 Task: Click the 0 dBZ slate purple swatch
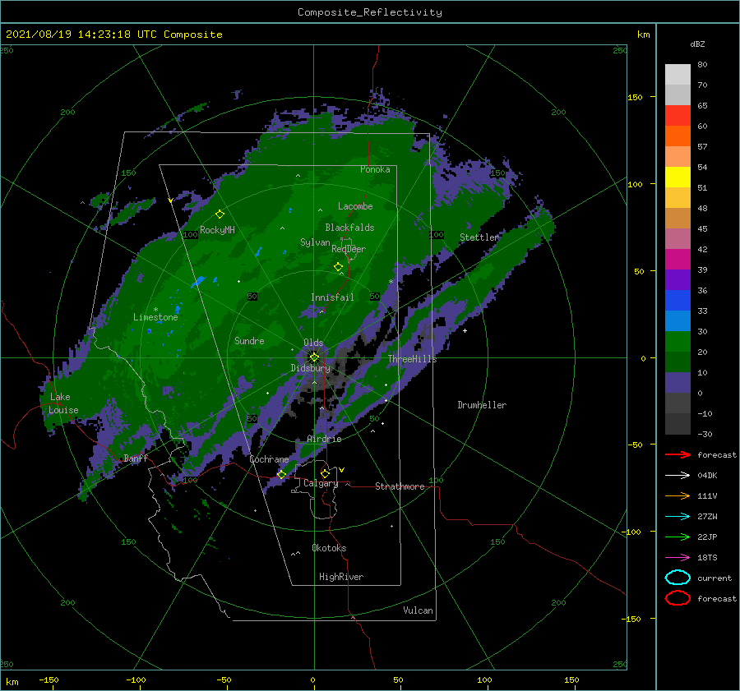(678, 383)
